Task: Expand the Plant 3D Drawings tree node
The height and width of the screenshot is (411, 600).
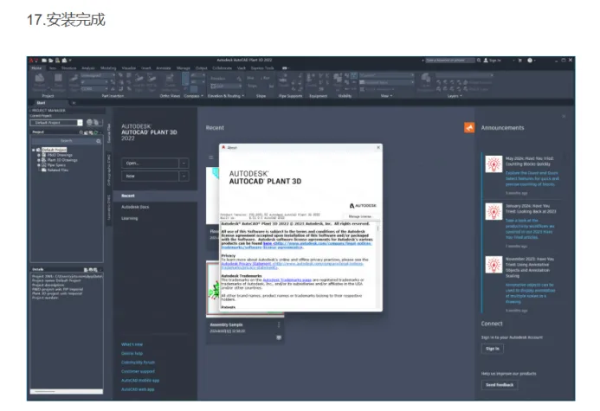Action: [x=39, y=160]
